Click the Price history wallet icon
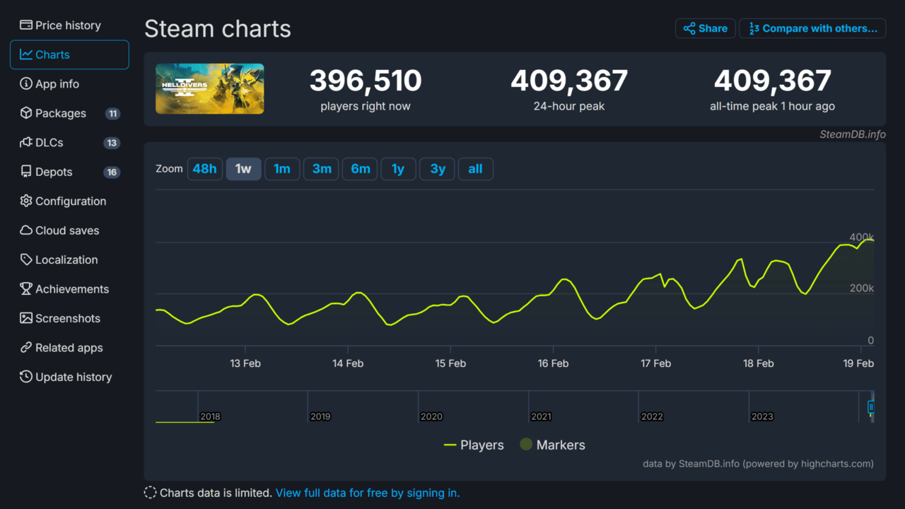The image size is (905, 509). point(26,25)
